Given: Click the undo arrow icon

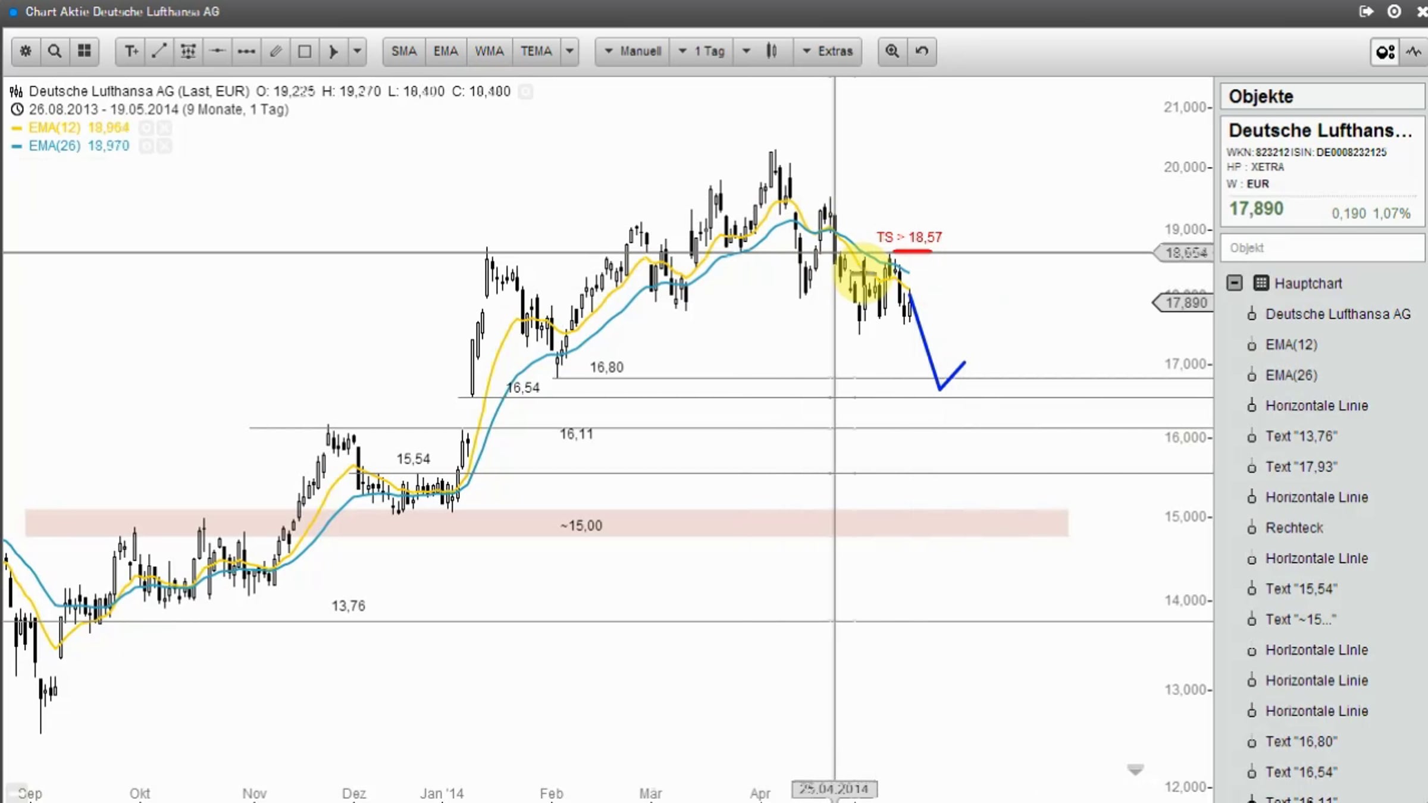Looking at the screenshot, I should click(922, 51).
